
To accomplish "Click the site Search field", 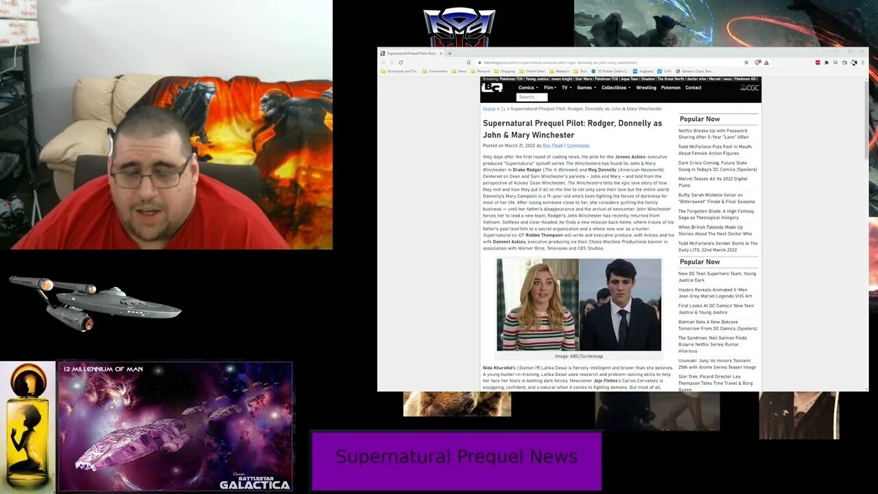I will (x=532, y=97).
